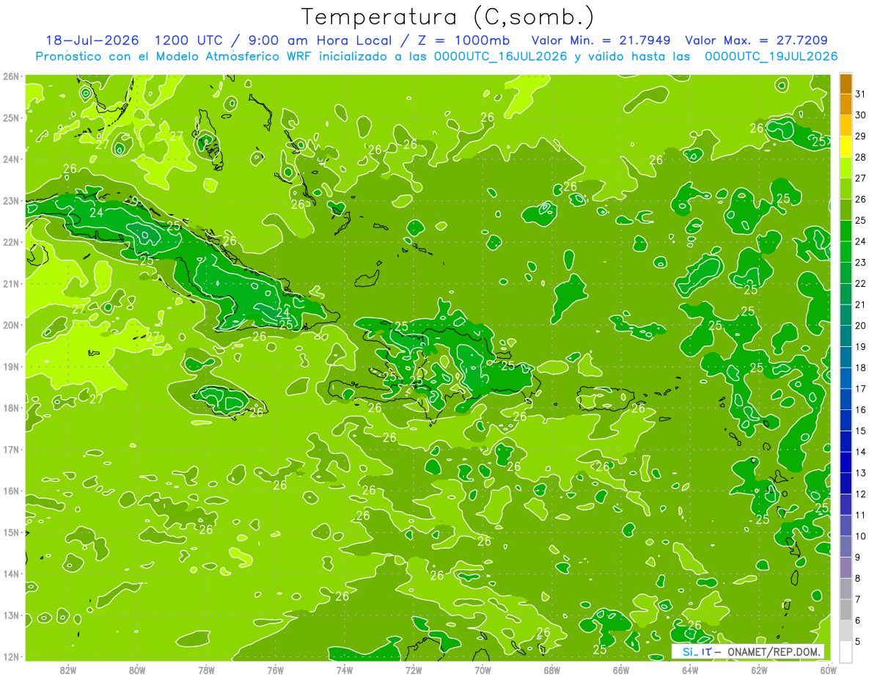Image resolution: width=880 pixels, height=680 pixels.
Task: Click the '23N' latitude axis label
Action: (11, 200)
